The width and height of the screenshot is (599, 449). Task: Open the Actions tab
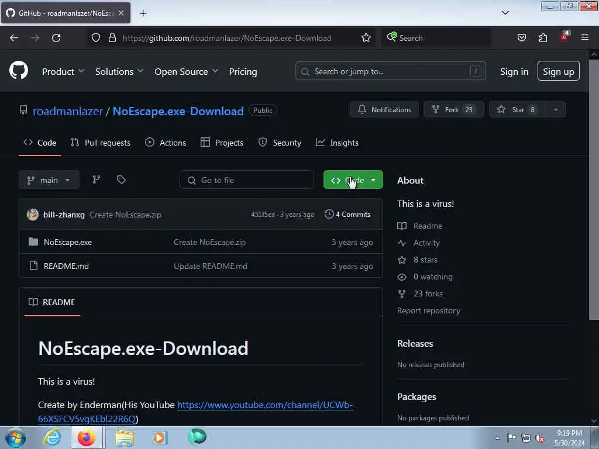166,143
